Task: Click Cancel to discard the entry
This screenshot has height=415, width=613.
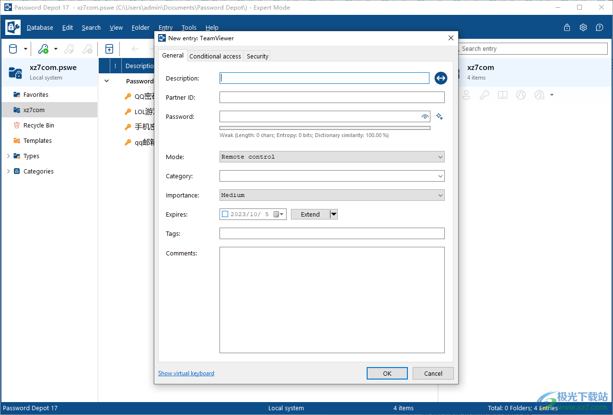Action: coord(433,373)
